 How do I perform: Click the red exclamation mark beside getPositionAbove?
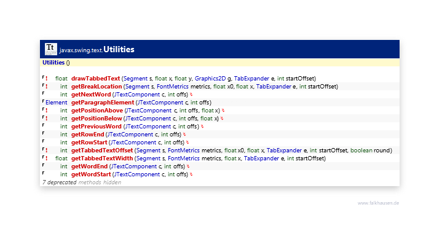(47, 111)
